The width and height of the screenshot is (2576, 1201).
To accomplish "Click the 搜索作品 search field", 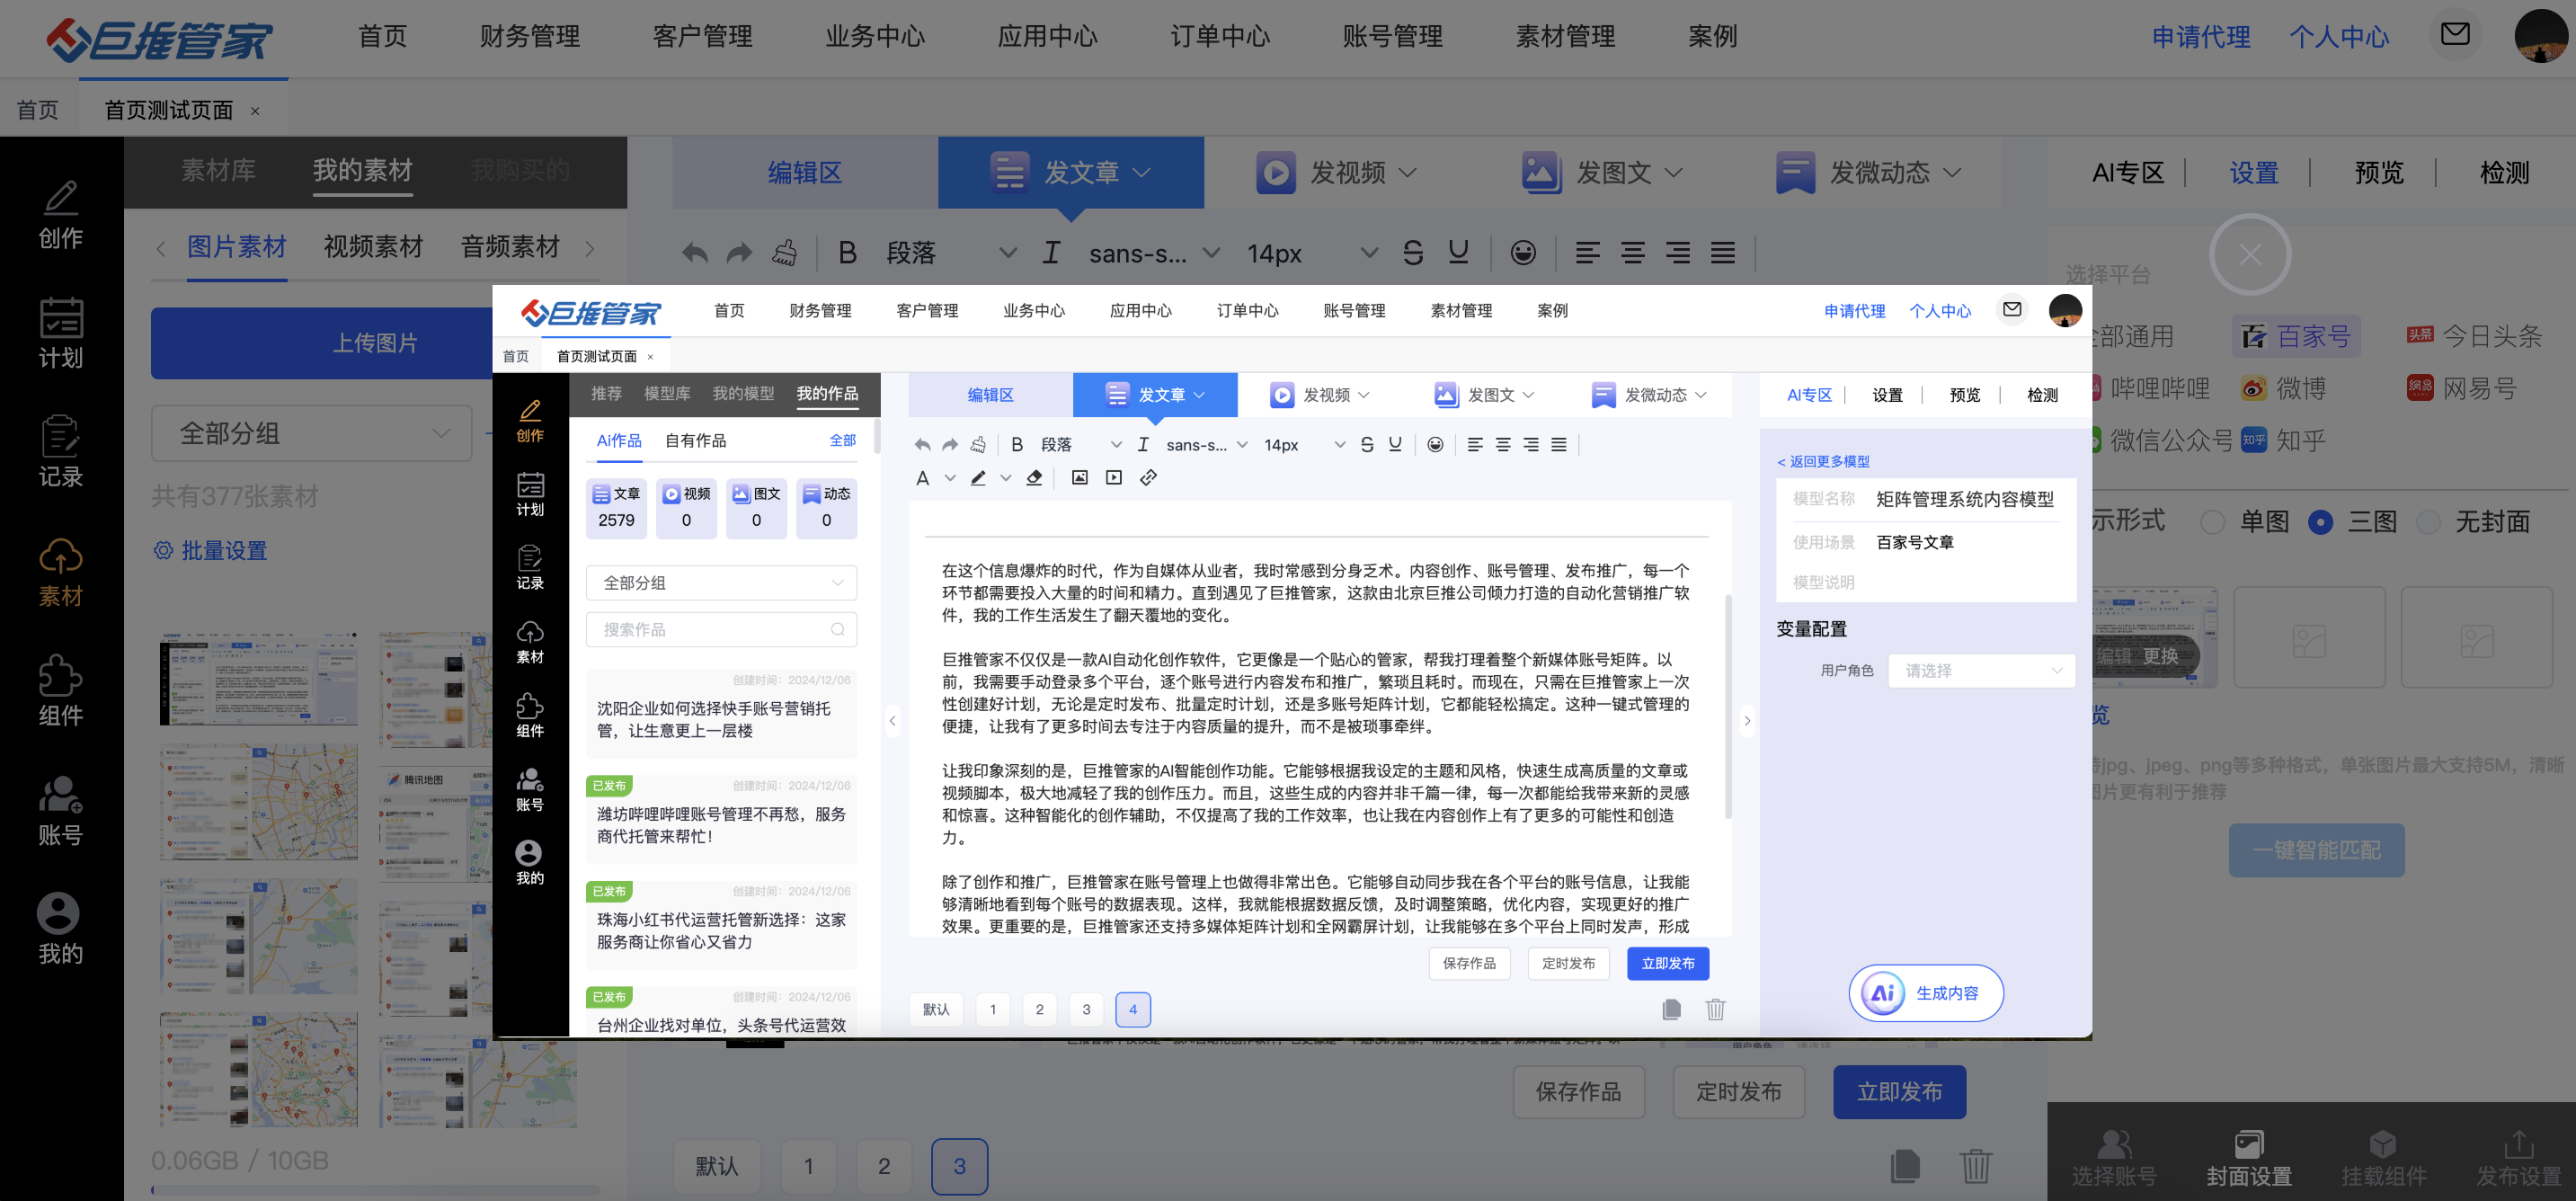I will pos(721,629).
